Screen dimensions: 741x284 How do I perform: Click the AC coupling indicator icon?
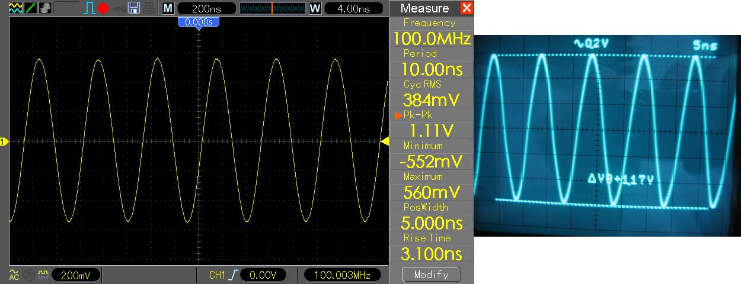[14, 275]
